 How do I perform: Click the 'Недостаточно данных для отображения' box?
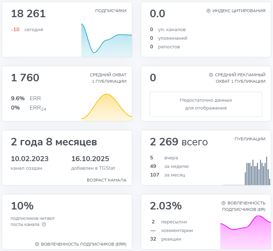[x=206, y=104]
